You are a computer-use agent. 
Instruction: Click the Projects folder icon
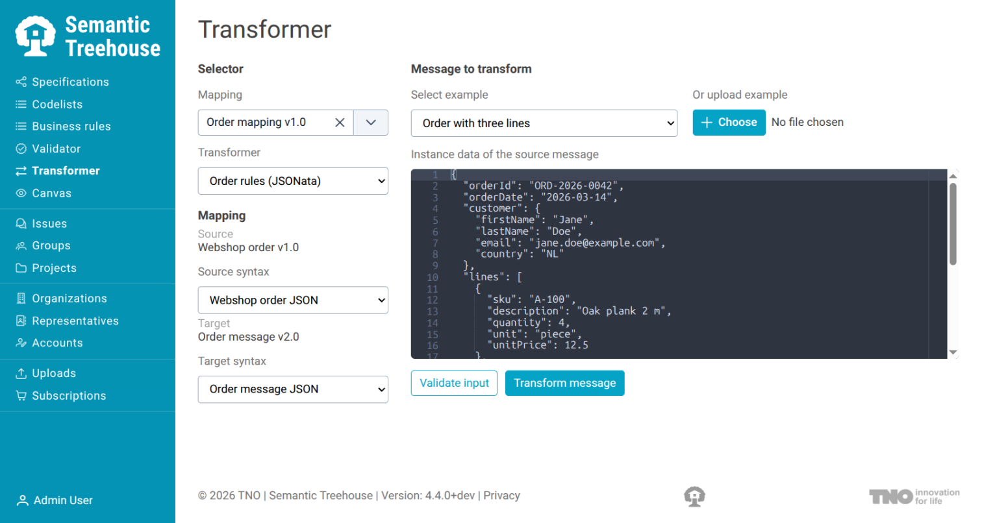pos(21,268)
